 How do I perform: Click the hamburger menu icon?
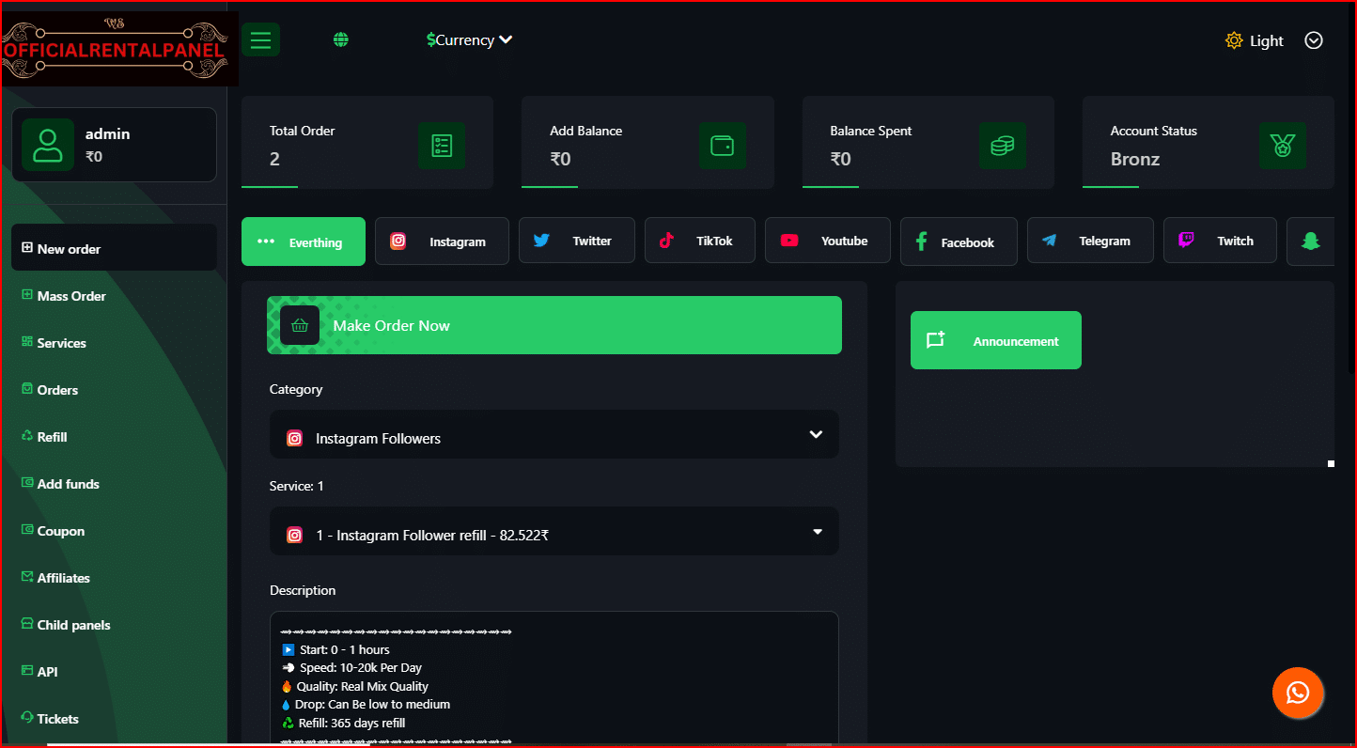260,39
